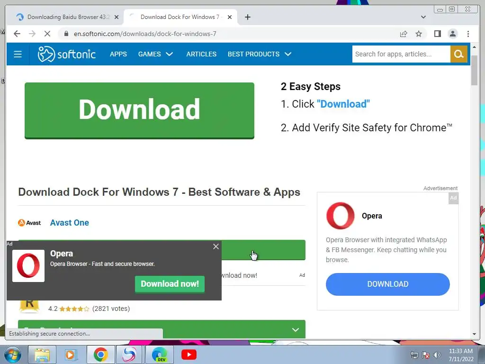485x364 pixels.
Task: Open Windows Explorer from the taskbar
Action: 42,355
